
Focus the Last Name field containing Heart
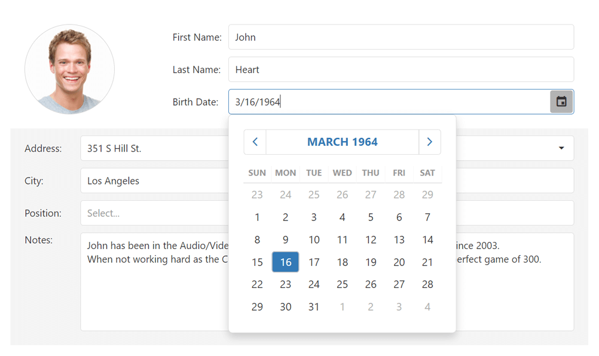(401, 70)
